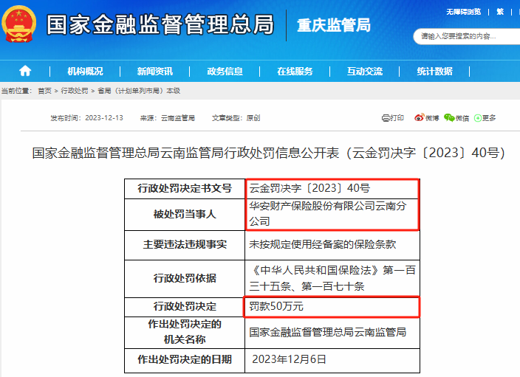
Task: Click the 行政处罚依据 label cell
Action: click(x=185, y=279)
